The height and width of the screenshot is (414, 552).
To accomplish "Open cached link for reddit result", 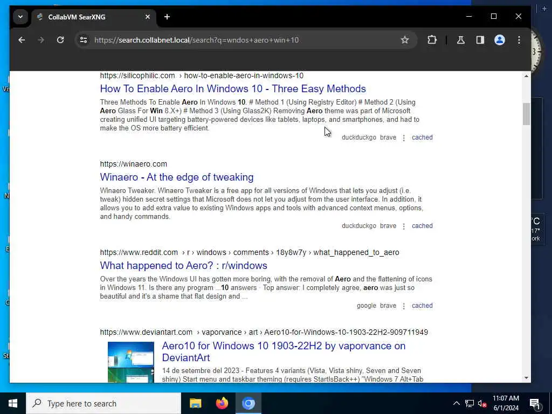I will (x=422, y=306).
